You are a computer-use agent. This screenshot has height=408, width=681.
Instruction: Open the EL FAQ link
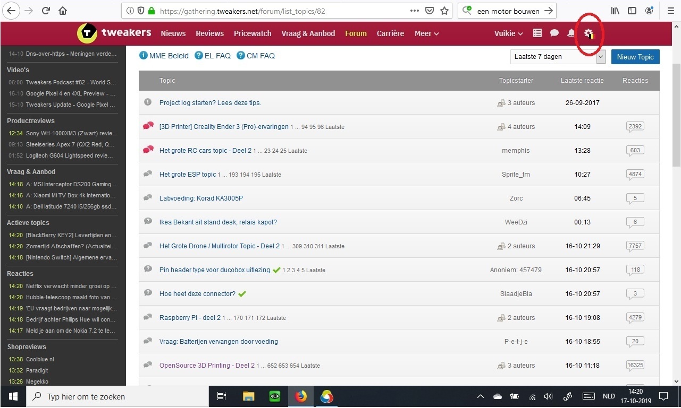tap(213, 56)
